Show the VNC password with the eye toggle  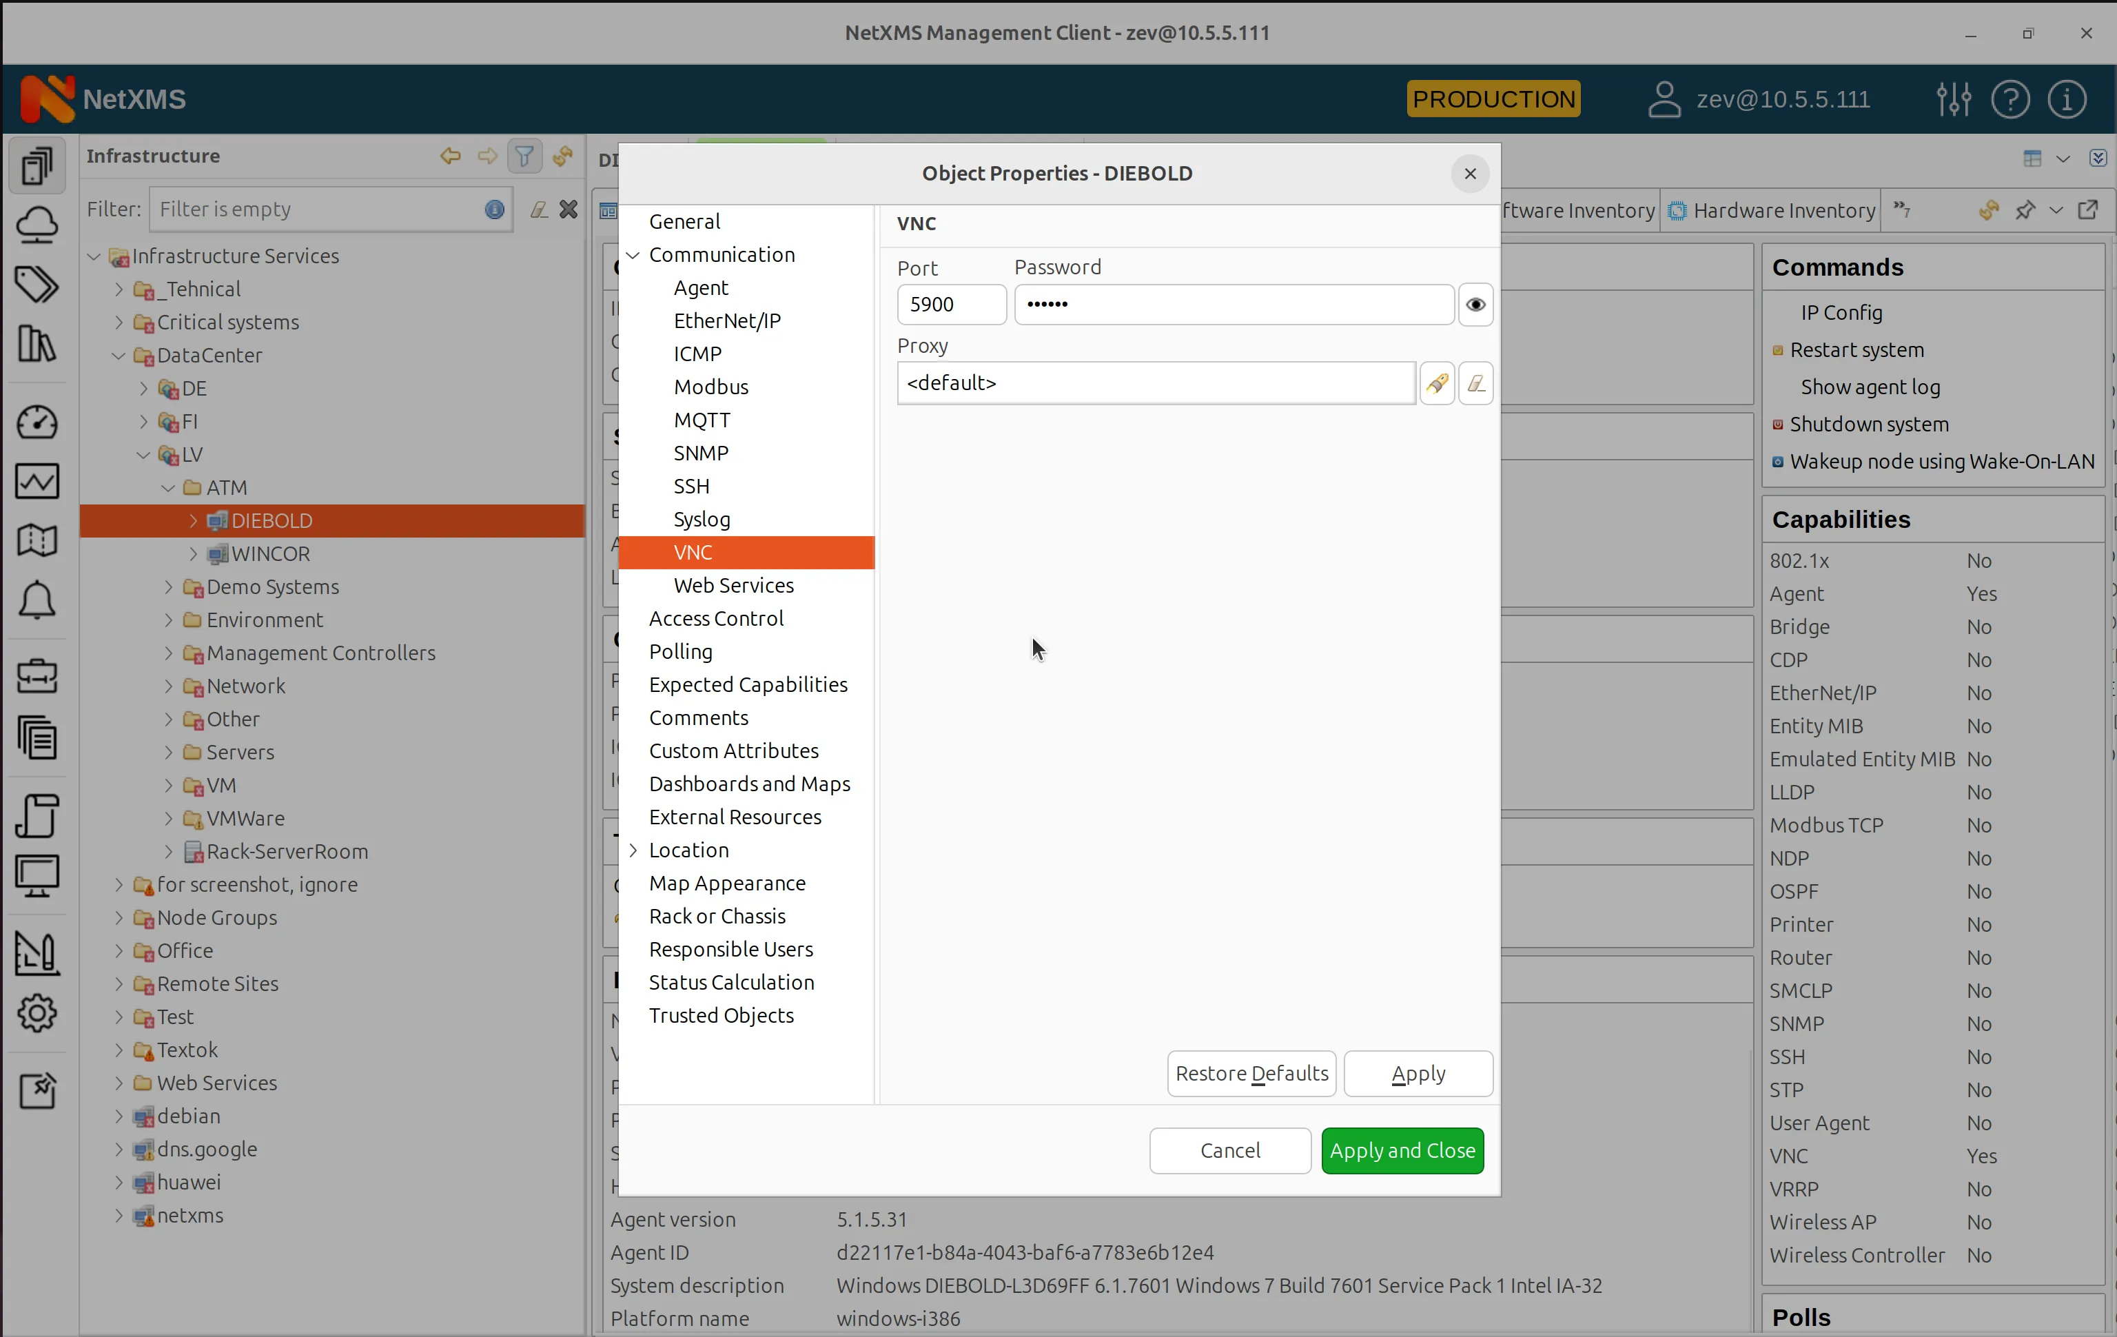pyautogui.click(x=1474, y=304)
